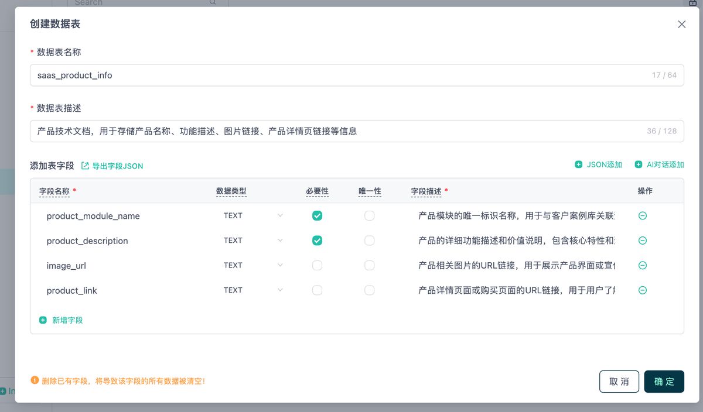
Task: Open the JSON添加 plus icon
Action: pos(579,165)
